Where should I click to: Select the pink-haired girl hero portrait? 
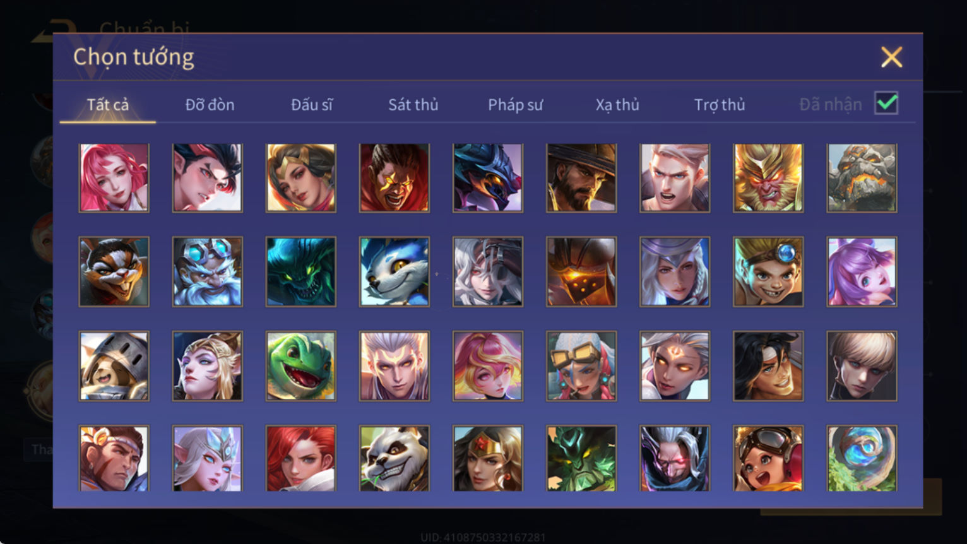pos(114,178)
